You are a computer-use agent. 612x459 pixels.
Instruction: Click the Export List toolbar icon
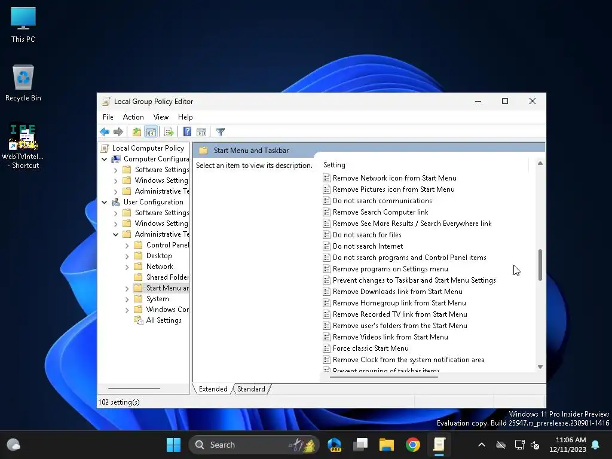point(169,132)
